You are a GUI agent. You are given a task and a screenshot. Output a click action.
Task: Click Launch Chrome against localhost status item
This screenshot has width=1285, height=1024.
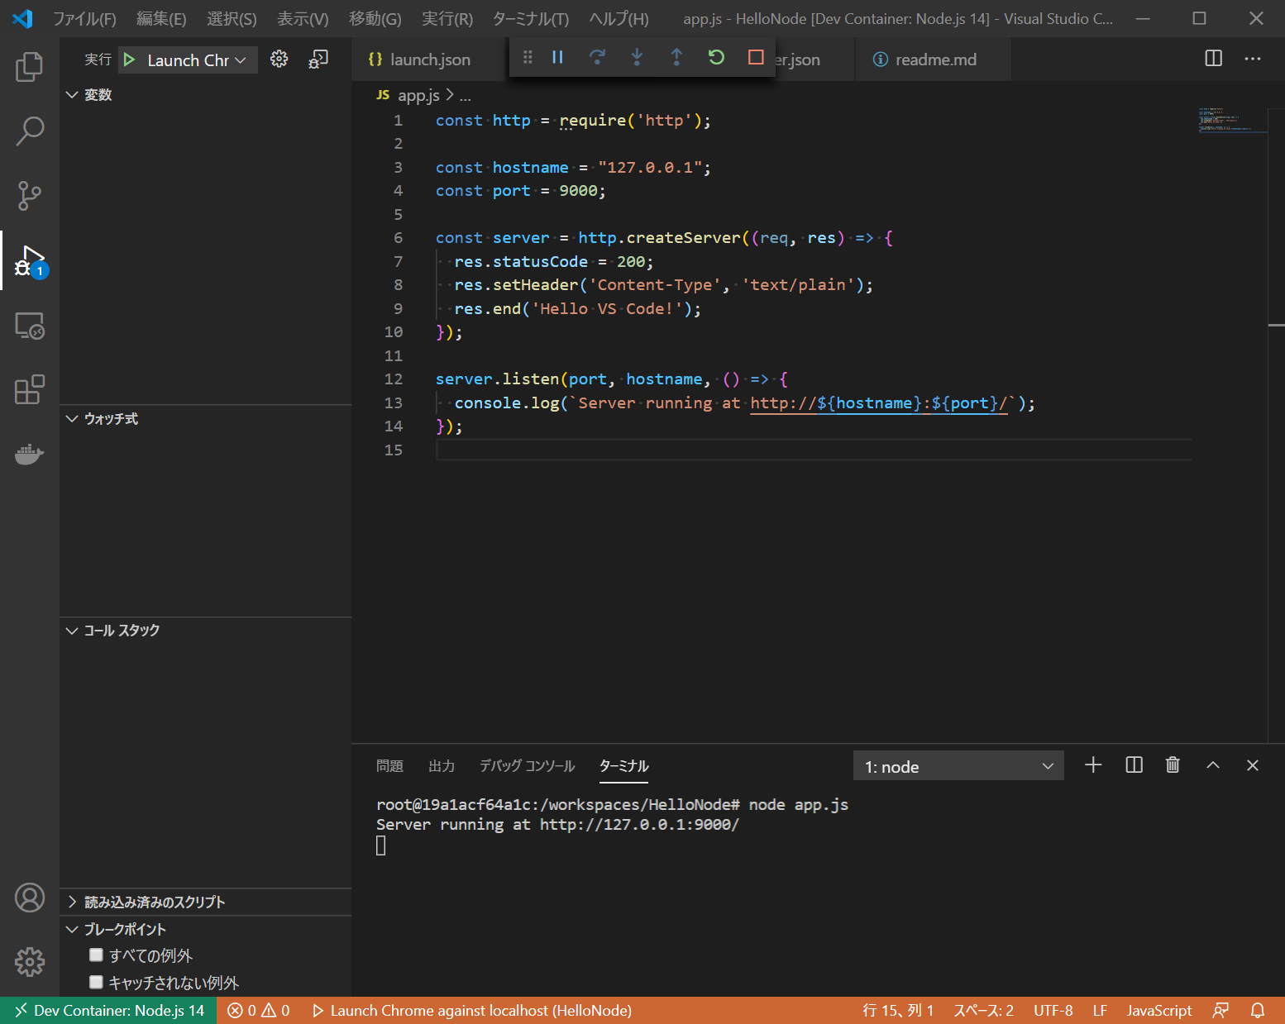pos(471,1010)
